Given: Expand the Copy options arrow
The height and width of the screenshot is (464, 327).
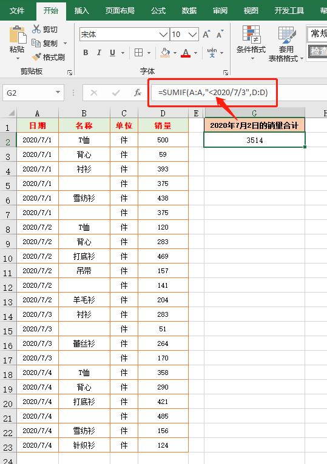Looking at the screenshot, I should coord(65,44).
